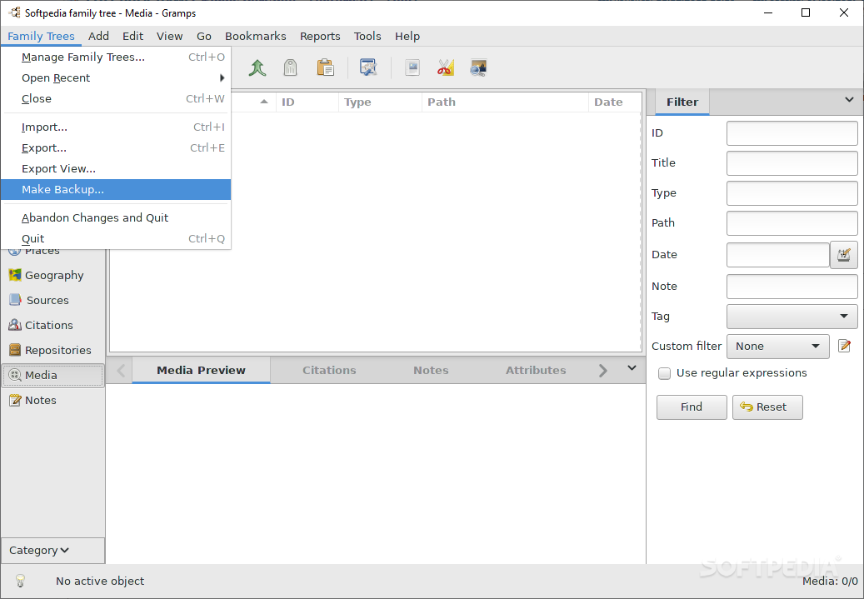This screenshot has width=864, height=599.
Task: Open the Reports menu
Action: 320,36
